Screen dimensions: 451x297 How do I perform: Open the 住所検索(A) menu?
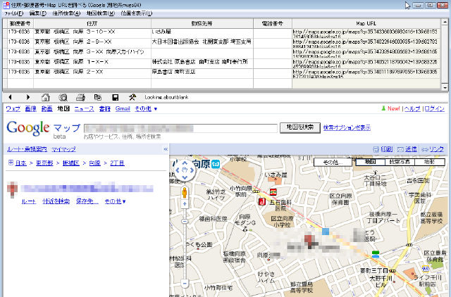click(66, 13)
